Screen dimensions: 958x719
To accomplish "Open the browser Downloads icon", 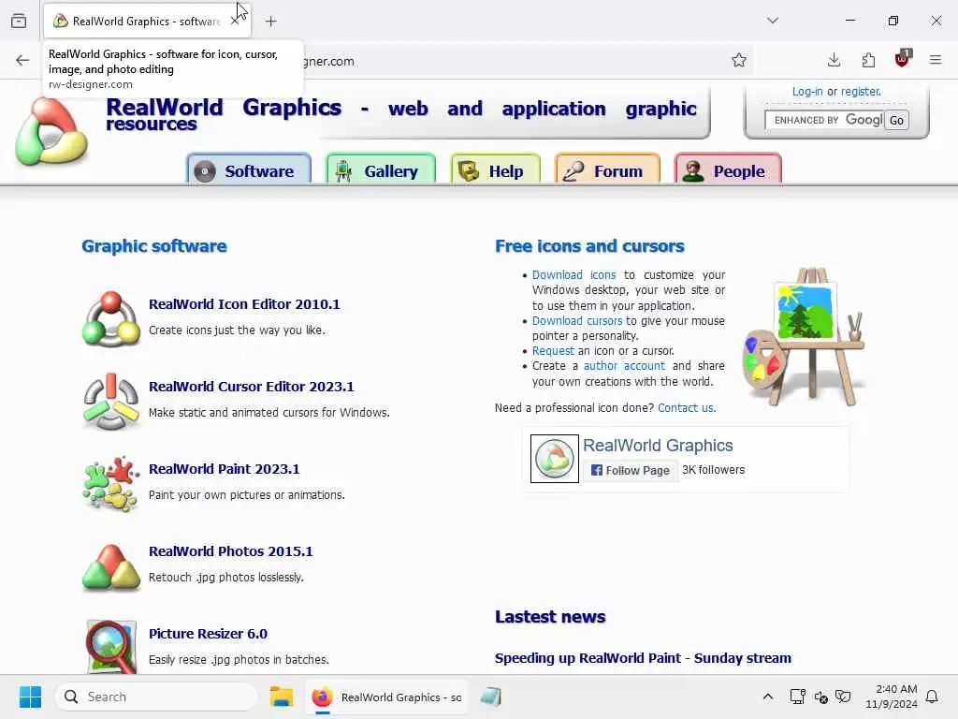I will (834, 60).
